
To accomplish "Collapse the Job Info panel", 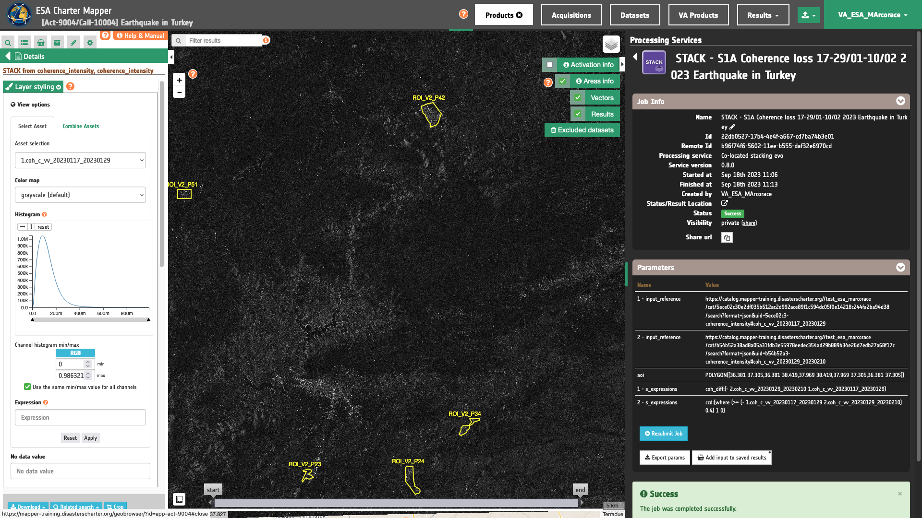I will pos(900,101).
